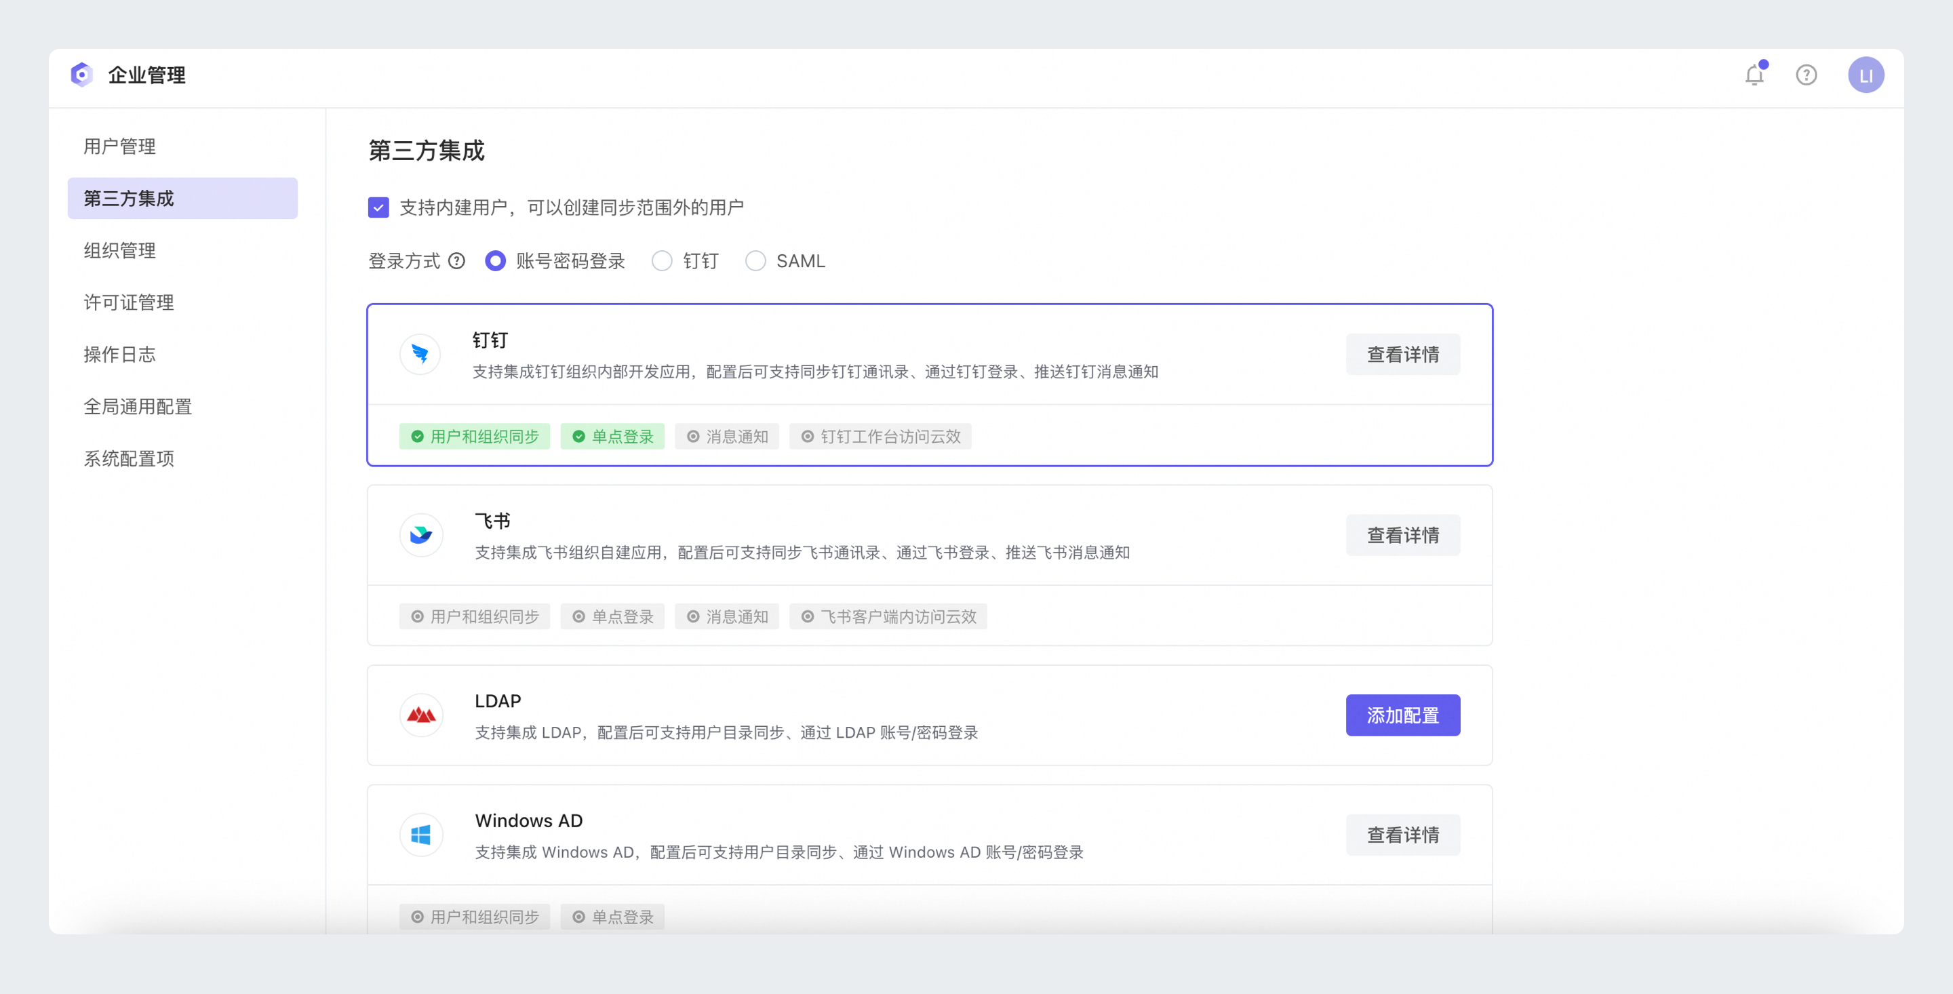Click the 飞书 card title
This screenshot has height=994, width=1953.
(x=493, y=521)
